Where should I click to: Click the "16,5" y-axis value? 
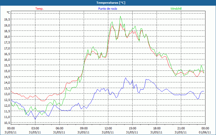click(x=7, y=54)
